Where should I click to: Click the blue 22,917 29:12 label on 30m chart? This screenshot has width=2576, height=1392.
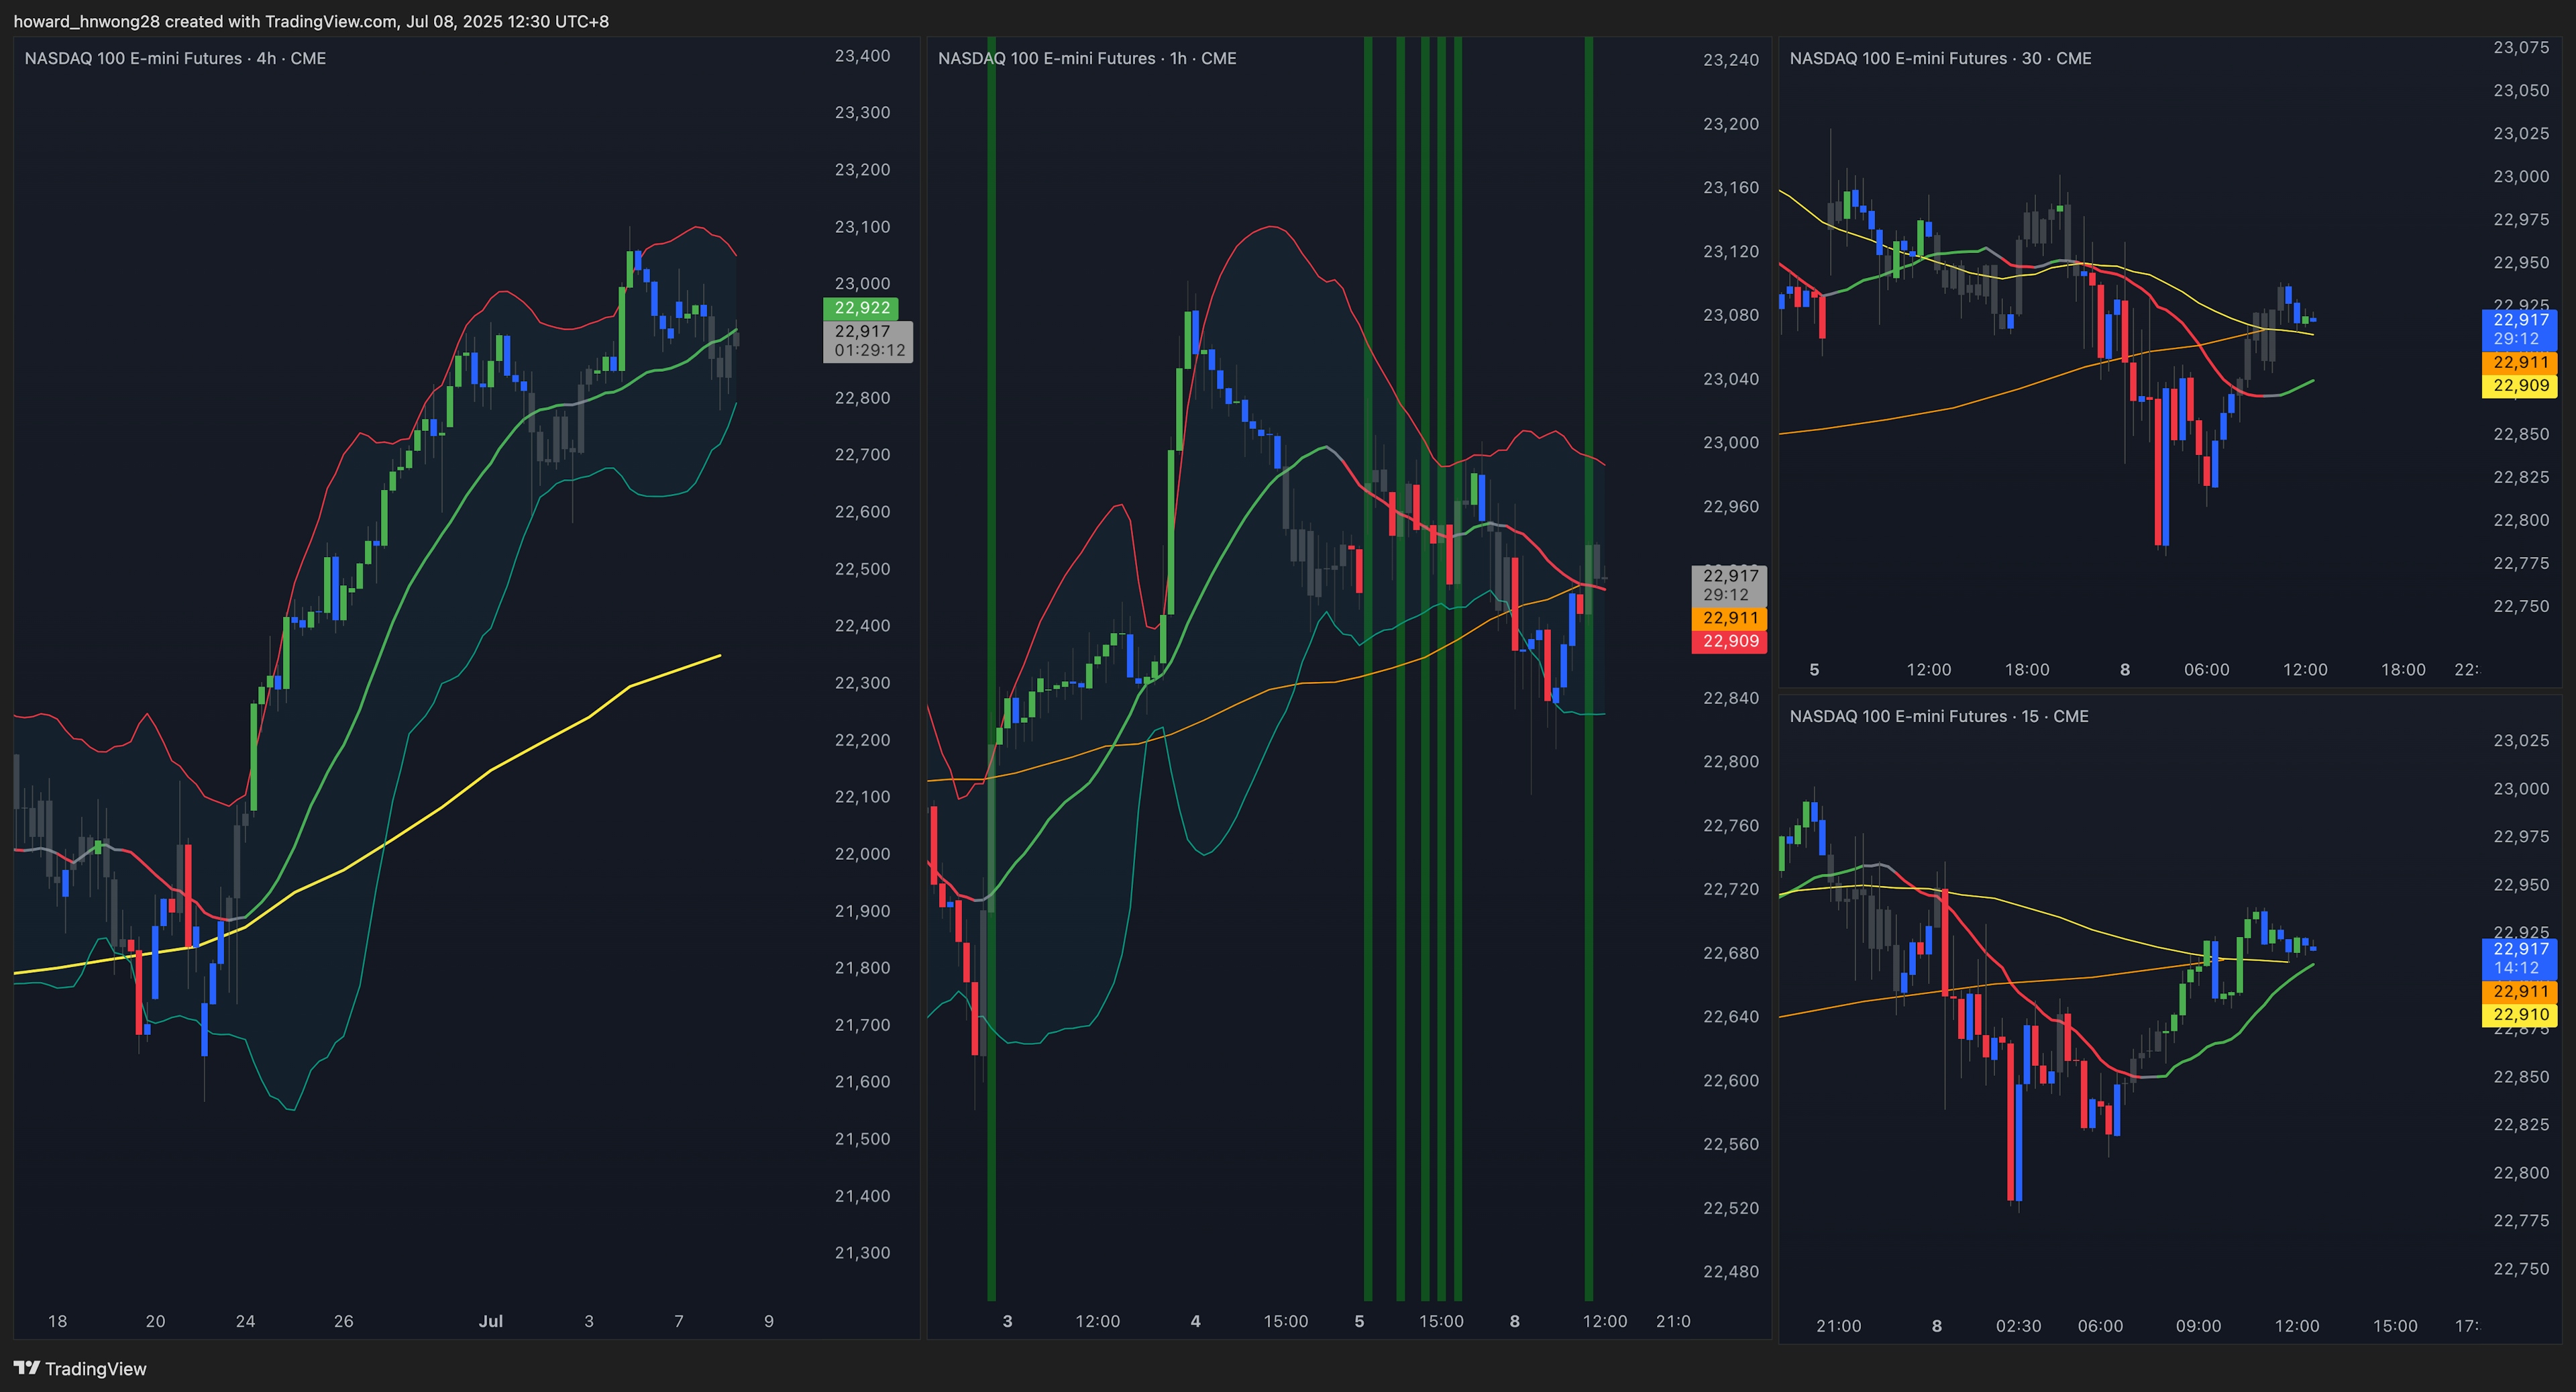click(x=2520, y=330)
